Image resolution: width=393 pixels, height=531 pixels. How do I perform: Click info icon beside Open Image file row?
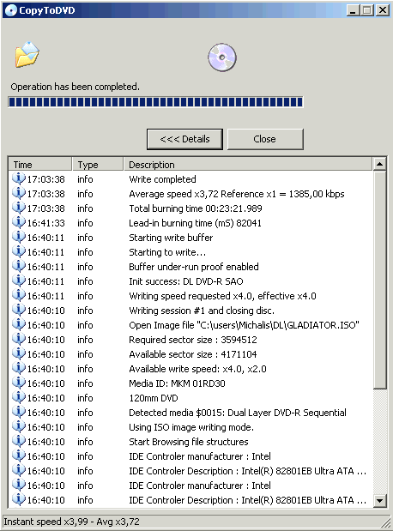18,324
